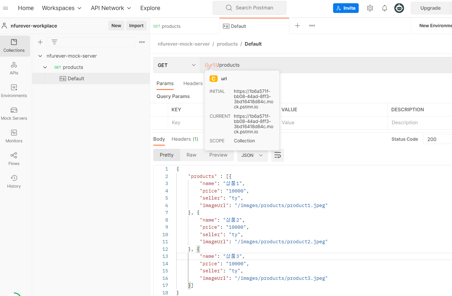Click the filter collections icon
Viewport: 452px width, 296px height.
click(54, 42)
